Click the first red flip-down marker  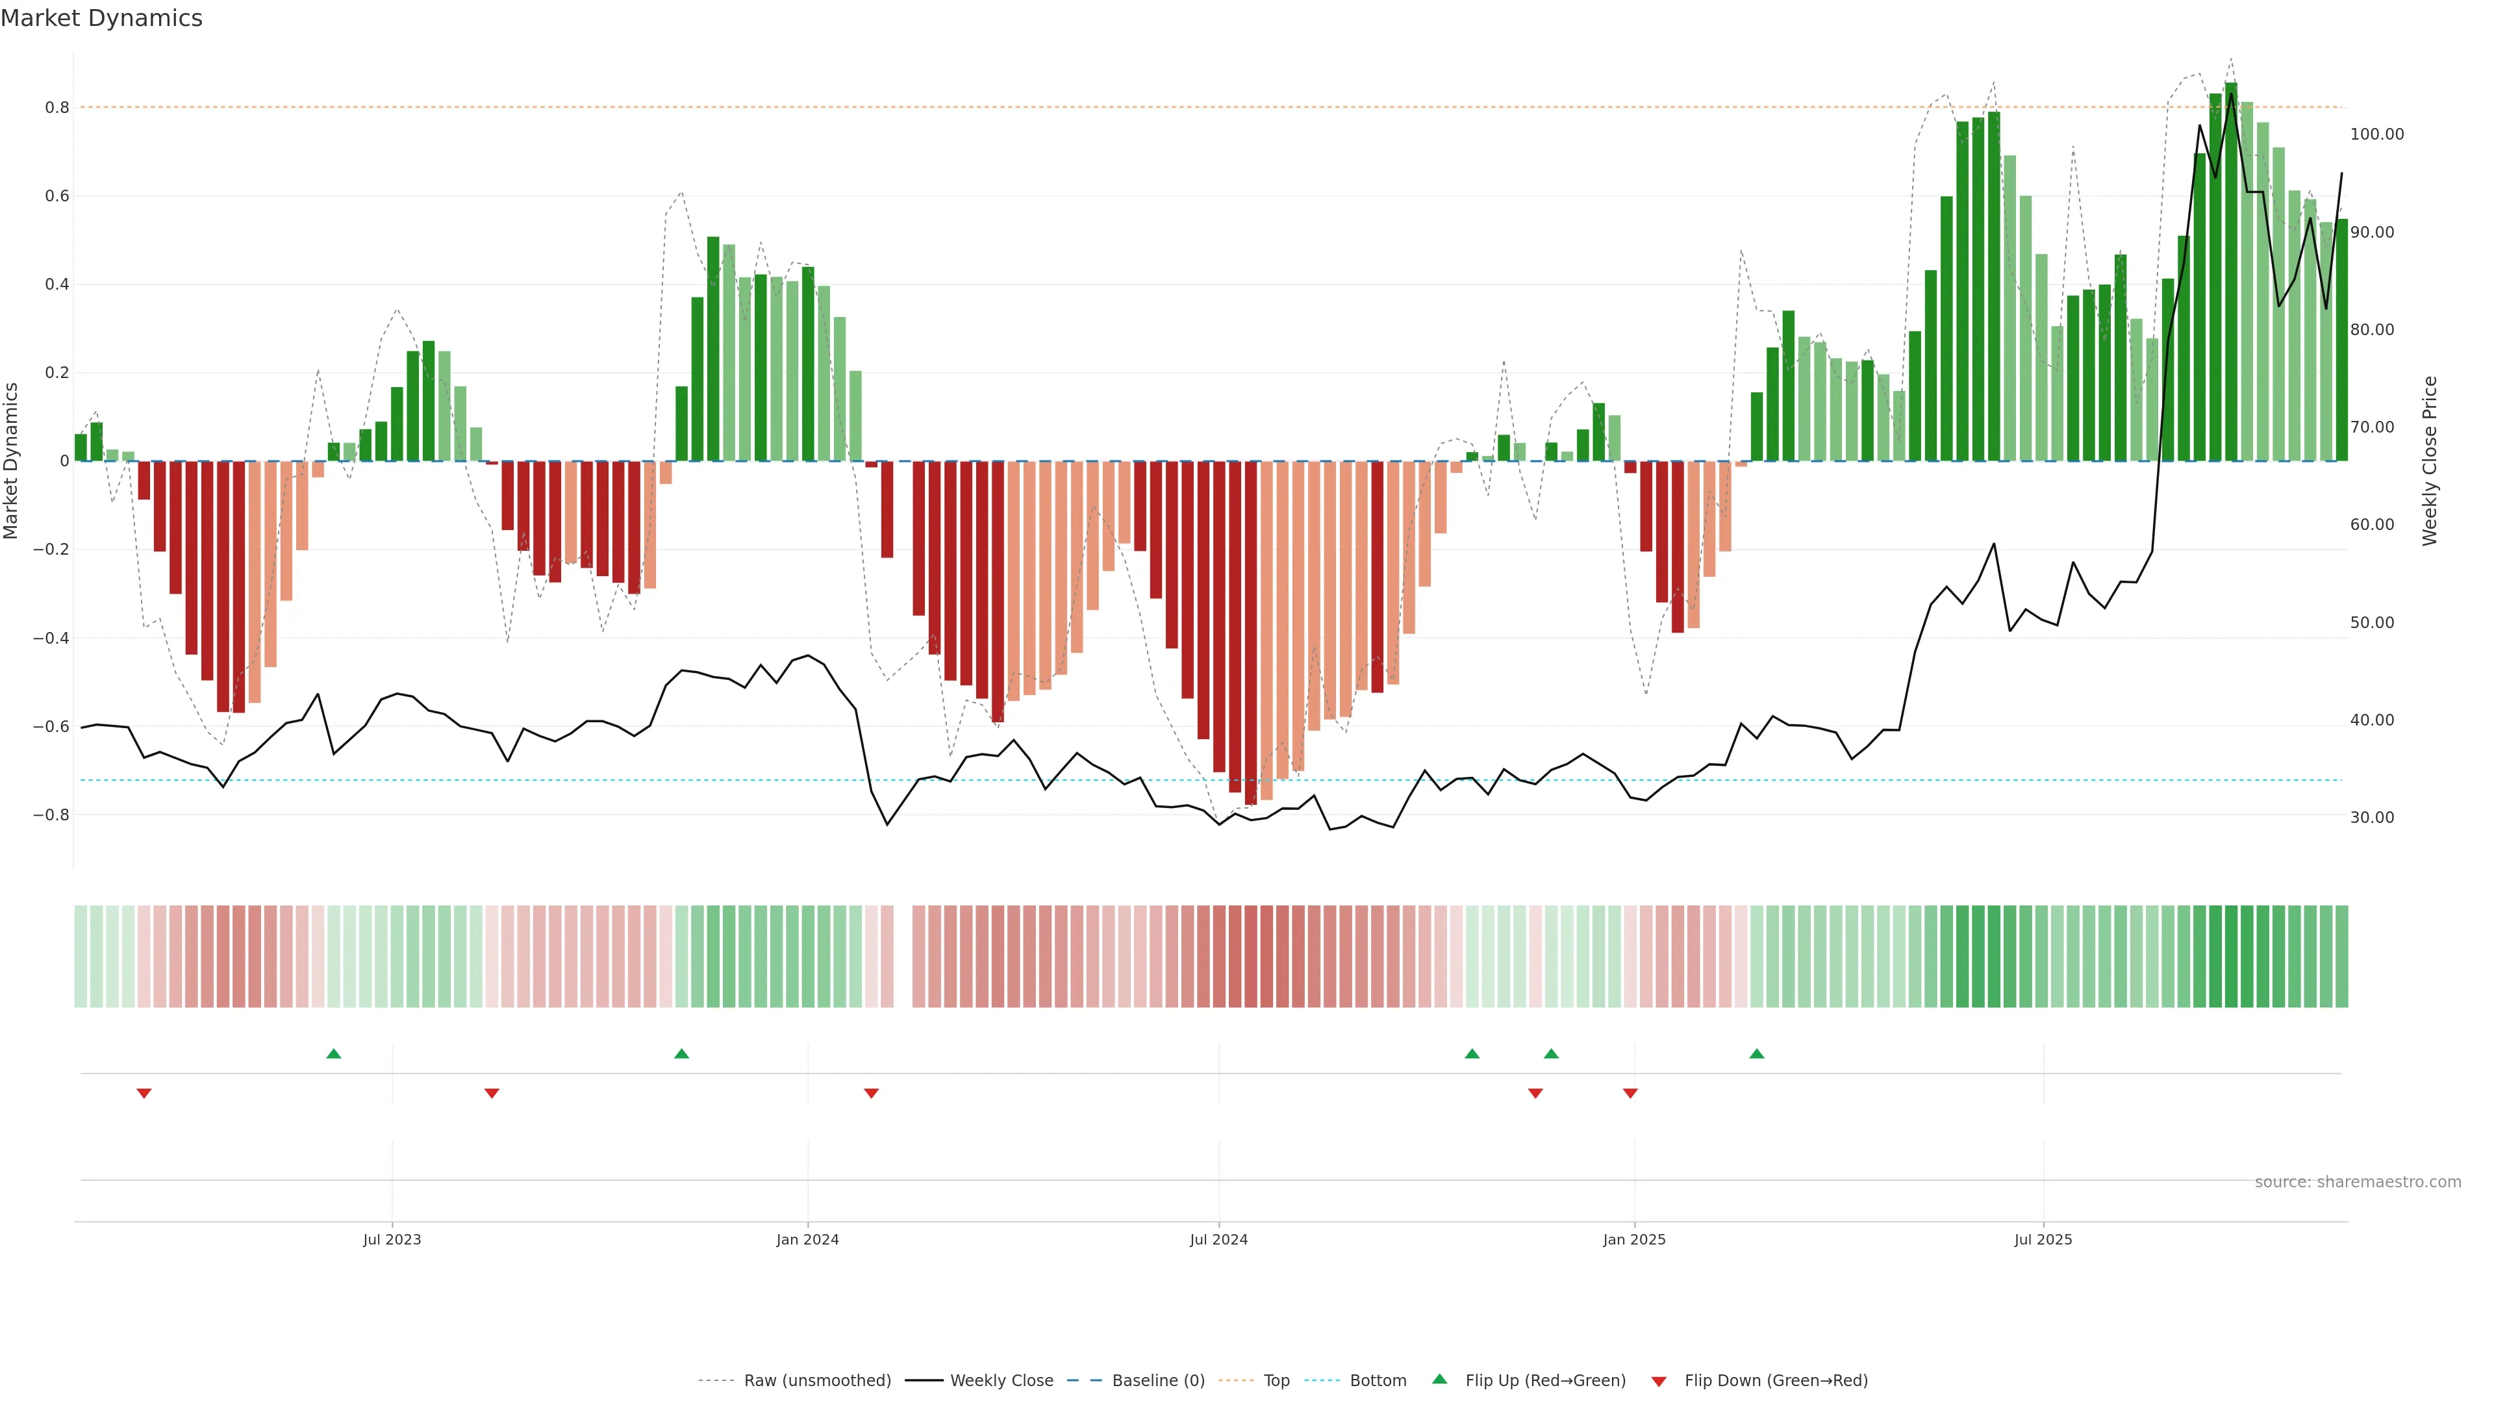coord(144,1093)
